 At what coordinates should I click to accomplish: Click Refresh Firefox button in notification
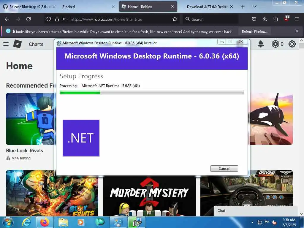tap(254, 31)
